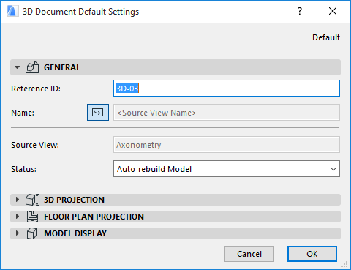Open the Status Auto-rebuild Model dropdown
Screen dimensions: 351x270
(x=227, y=169)
